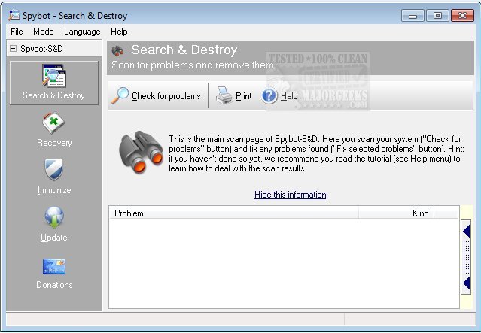Sort results by Problem column header

(234, 213)
